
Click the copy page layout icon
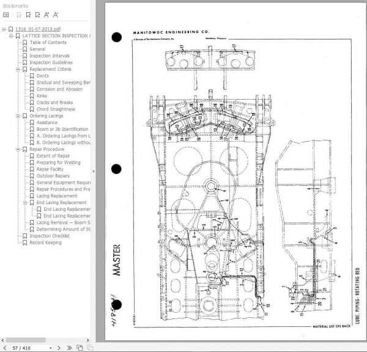[80, 348]
